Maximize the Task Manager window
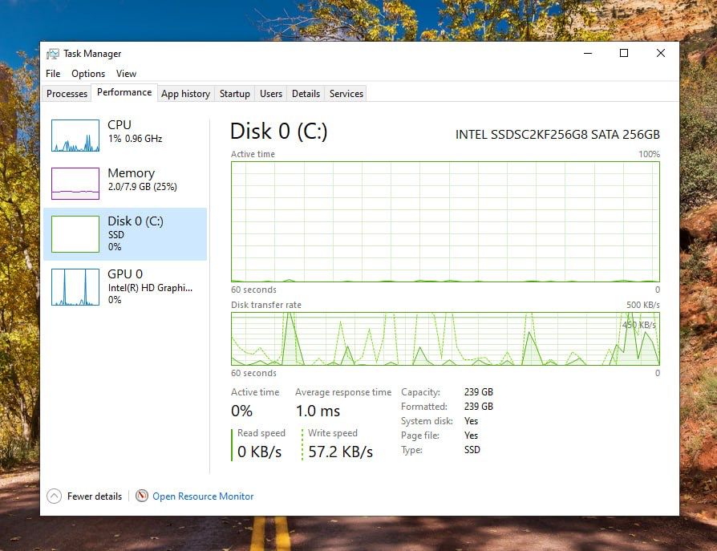This screenshot has height=551, width=717. 624,53
